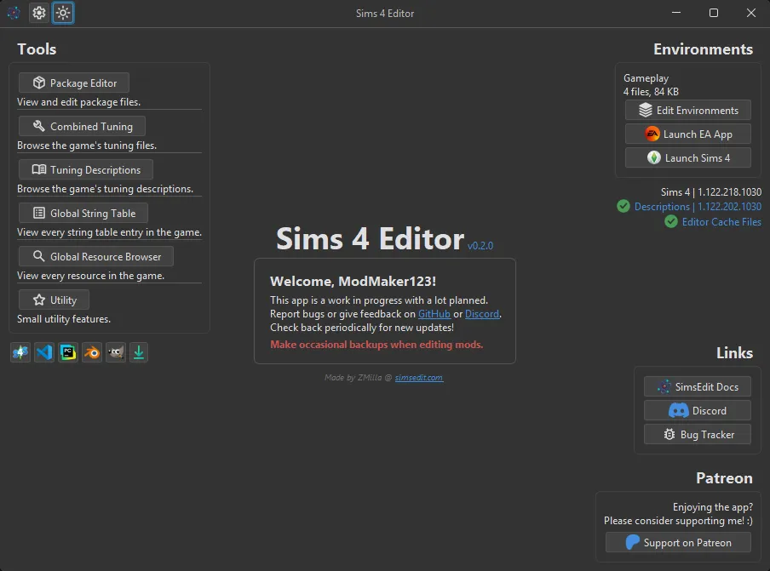This screenshot has height=571, width=770.
Task: Open the Bug Tracker button
Action: (698, 434)
